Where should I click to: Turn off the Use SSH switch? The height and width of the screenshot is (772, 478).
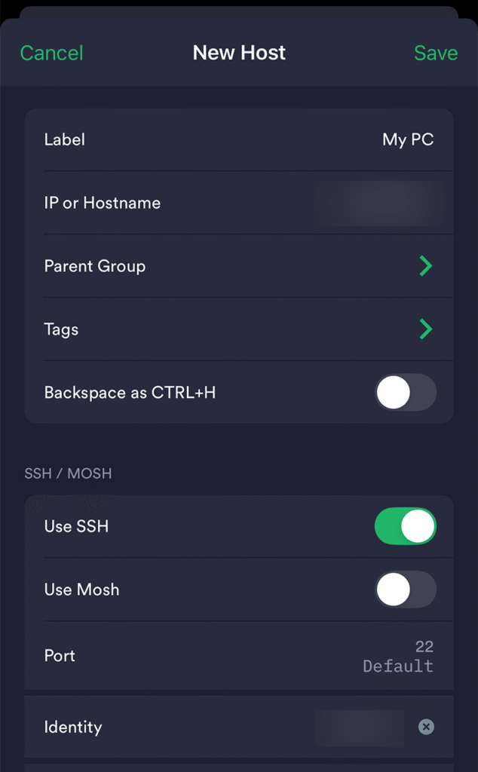(x=406, y=526)
